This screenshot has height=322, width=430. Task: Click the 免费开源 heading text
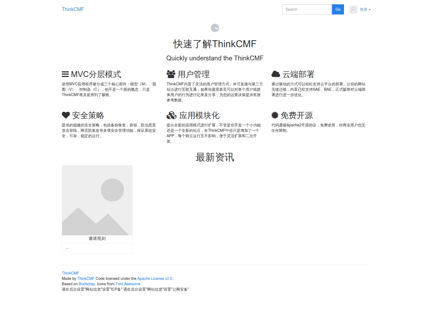(297, 115)
